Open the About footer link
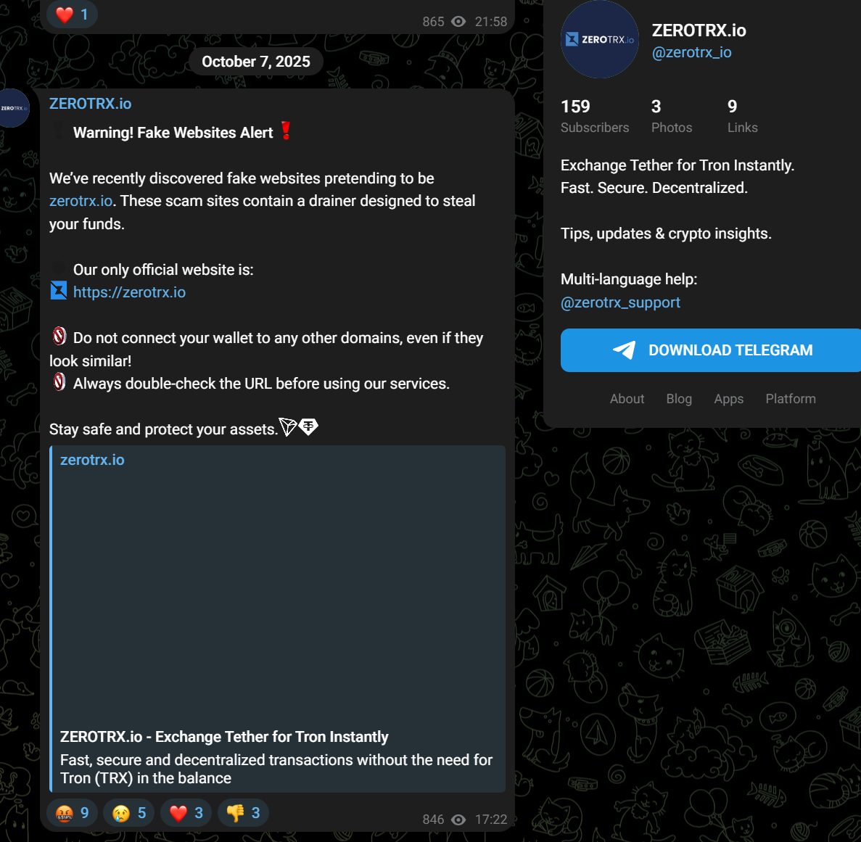Screen dimensions: 861x842 click(627, 398)
